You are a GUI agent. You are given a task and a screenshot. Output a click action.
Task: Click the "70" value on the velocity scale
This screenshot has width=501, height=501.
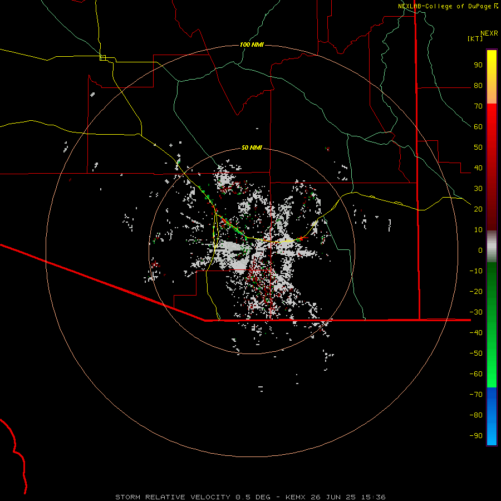click(478, 106)
